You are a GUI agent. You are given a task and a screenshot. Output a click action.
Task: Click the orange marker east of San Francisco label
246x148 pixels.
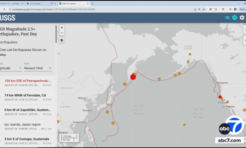227,102
